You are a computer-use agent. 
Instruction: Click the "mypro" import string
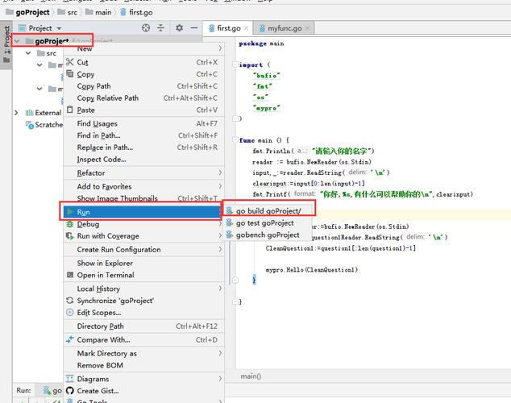[266, 108]
